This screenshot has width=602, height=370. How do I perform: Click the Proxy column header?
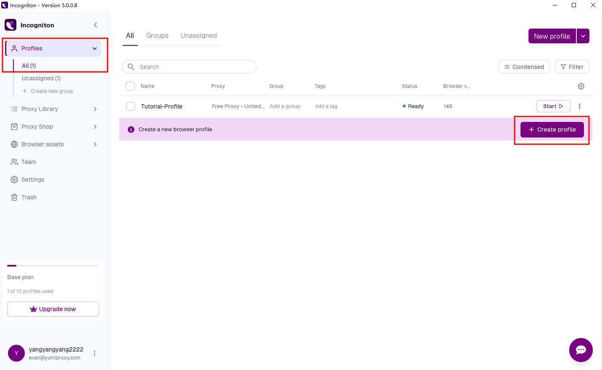click(218, 86)
